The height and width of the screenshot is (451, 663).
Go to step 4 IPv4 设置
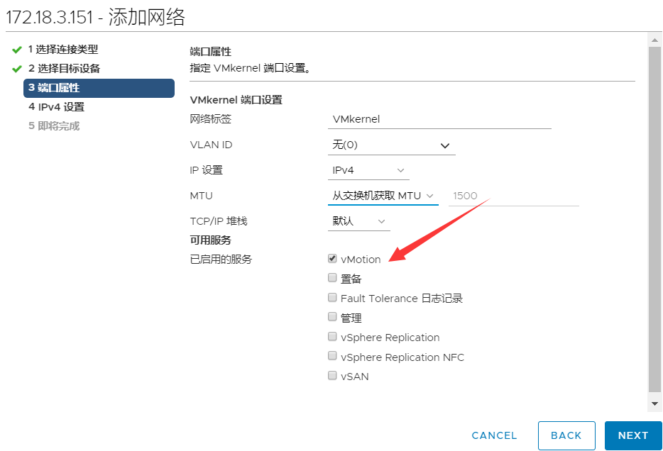pyautogui.click(x=56, y=107)
